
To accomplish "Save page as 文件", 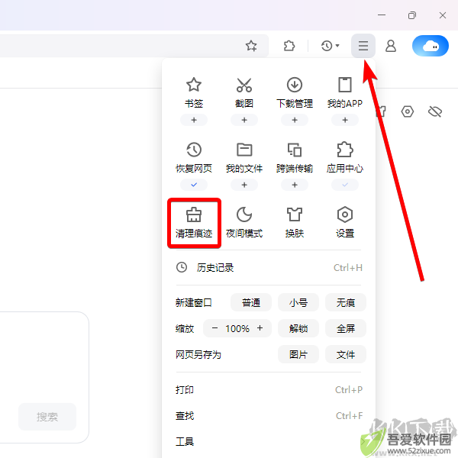I will pyautogui.click(x=346, y=354).
